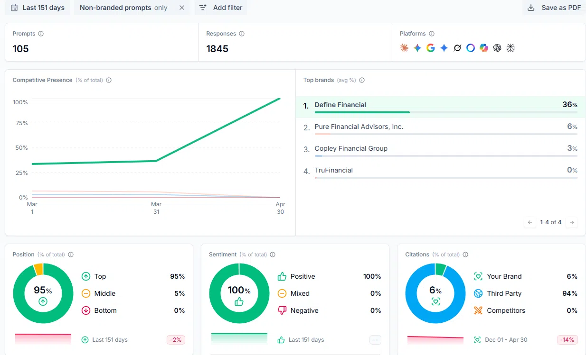Click the info icon next to Responses
Viewport: 586px width, 355px height.
(x=242, y=34)
